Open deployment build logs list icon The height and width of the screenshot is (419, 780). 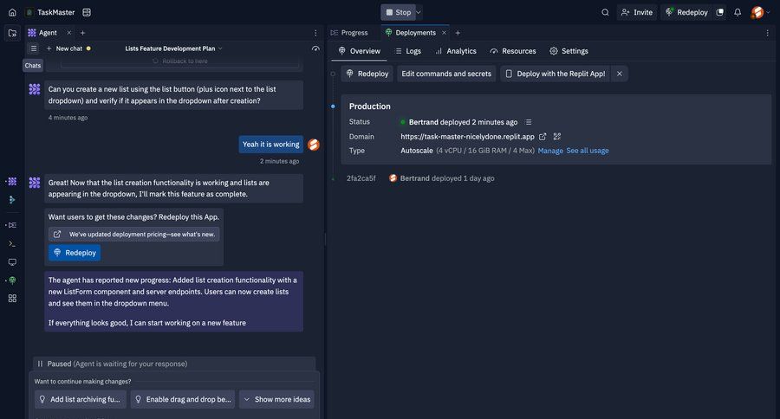[529, 122]
